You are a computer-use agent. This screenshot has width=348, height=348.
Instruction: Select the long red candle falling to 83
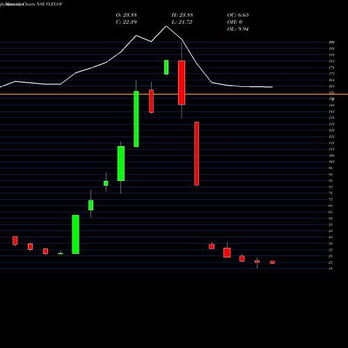(x=196, y=154)
